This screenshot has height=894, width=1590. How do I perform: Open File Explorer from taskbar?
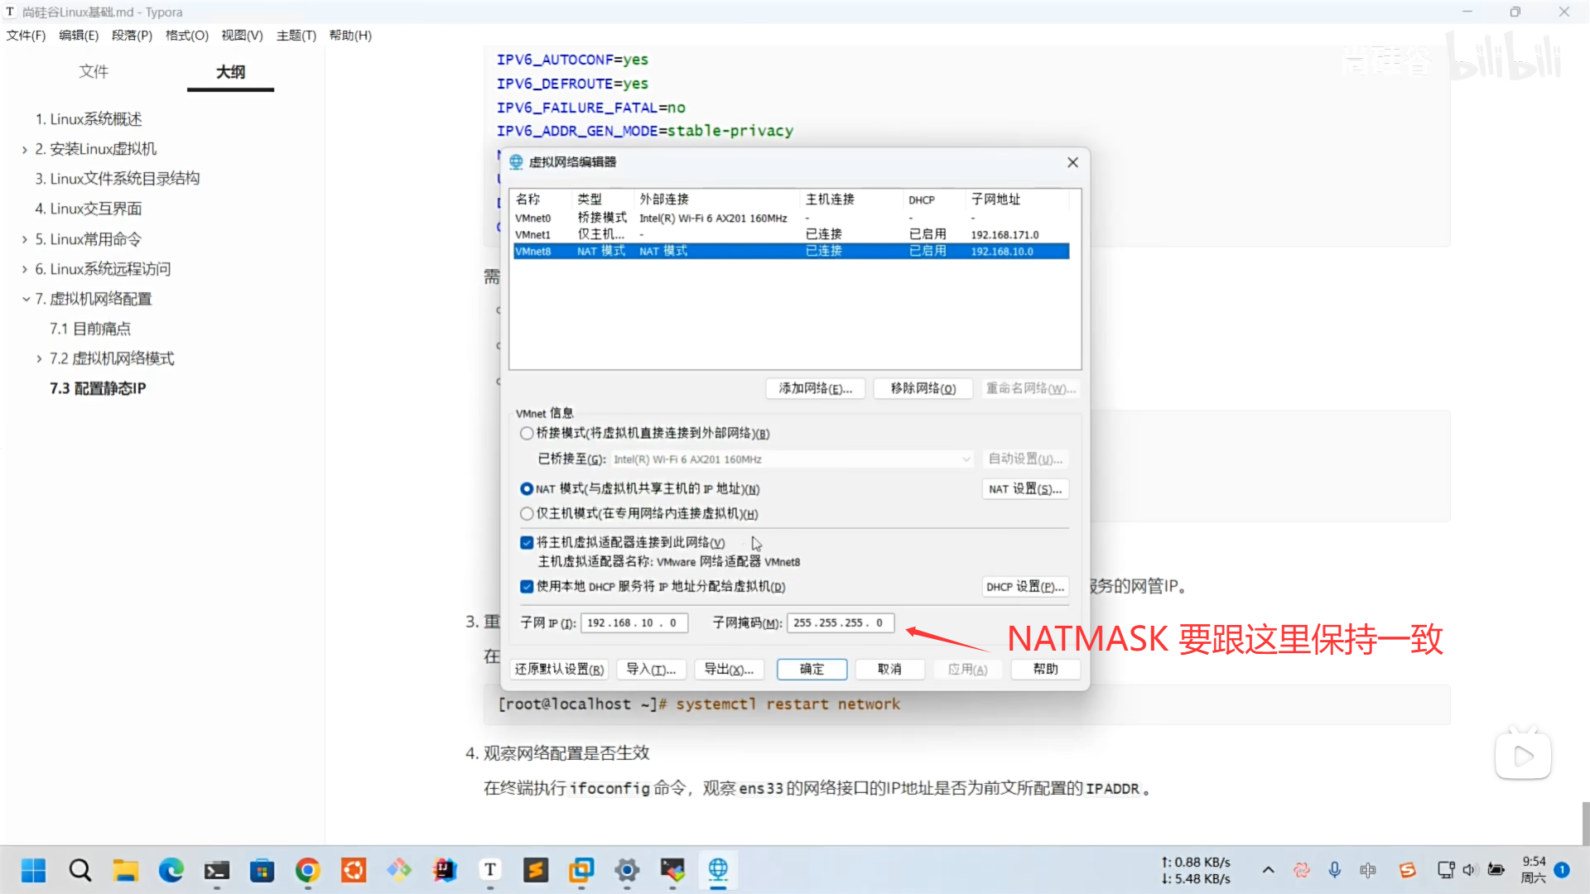(126, 870)
